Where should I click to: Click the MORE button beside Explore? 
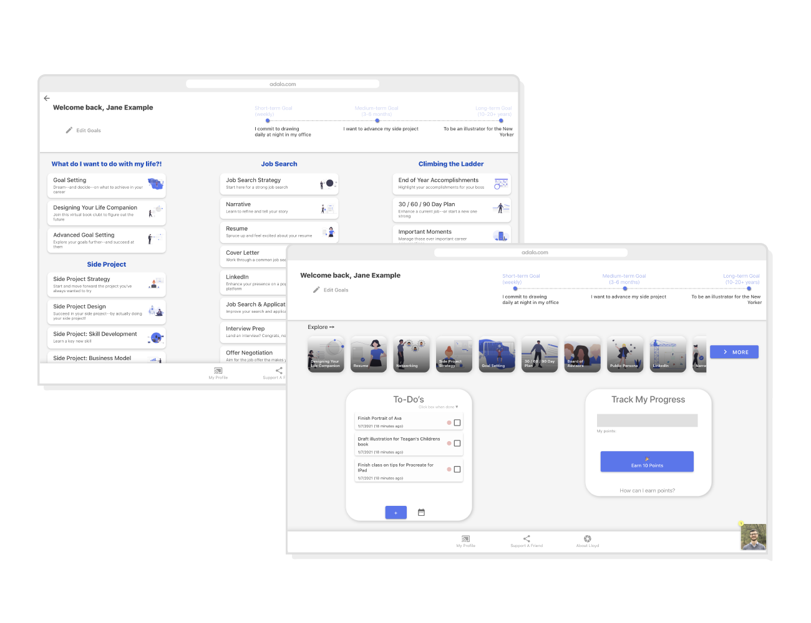[x=734, y=352]
